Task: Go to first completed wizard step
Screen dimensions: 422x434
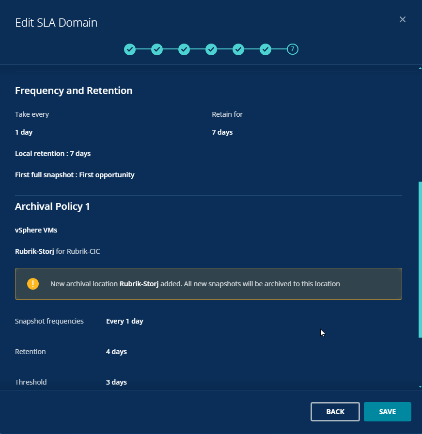Action: (x=129, y=49)
